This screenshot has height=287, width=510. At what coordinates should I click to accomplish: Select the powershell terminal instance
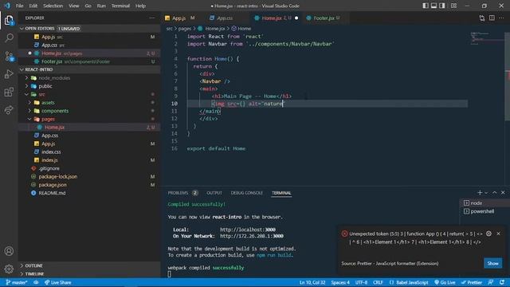coord(484,211)
